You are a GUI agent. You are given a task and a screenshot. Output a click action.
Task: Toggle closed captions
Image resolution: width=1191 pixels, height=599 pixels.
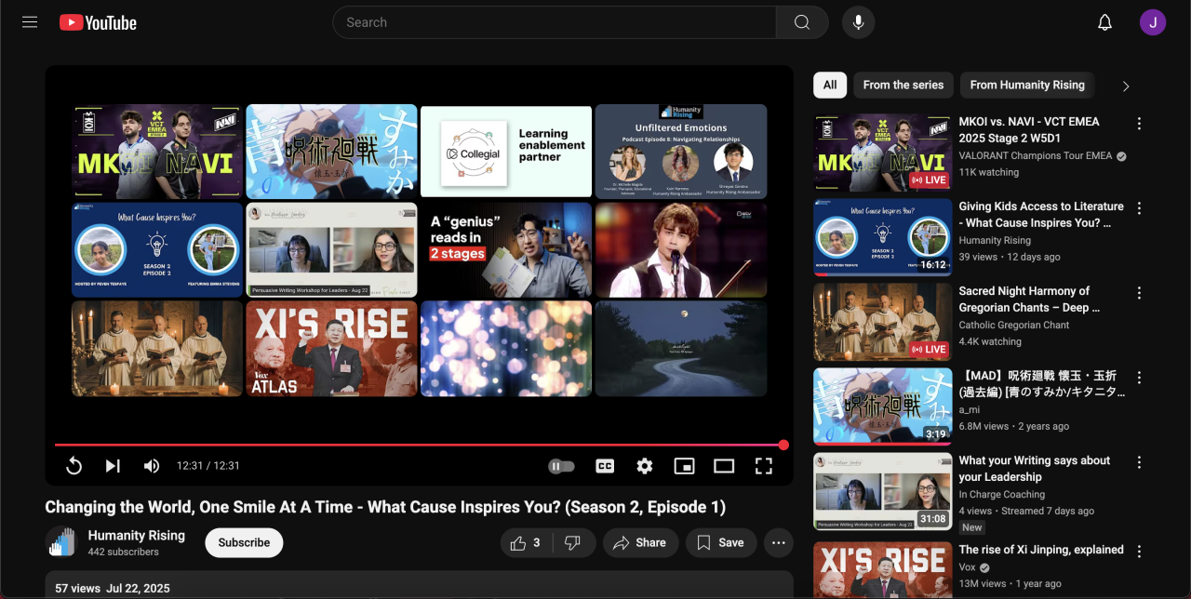click(605, 466)
